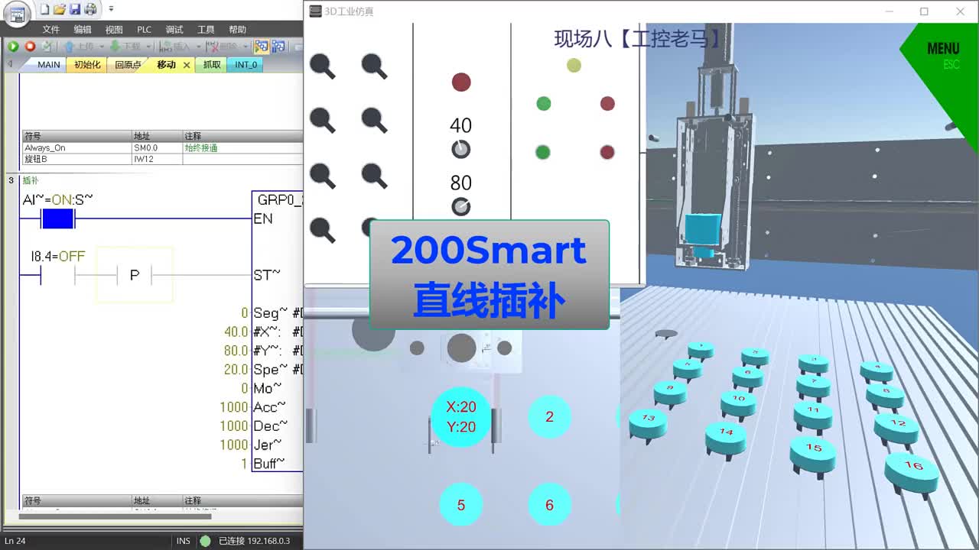Stop the PLC with the red STOP icon

pyautogui.click(x=30, y=47)
